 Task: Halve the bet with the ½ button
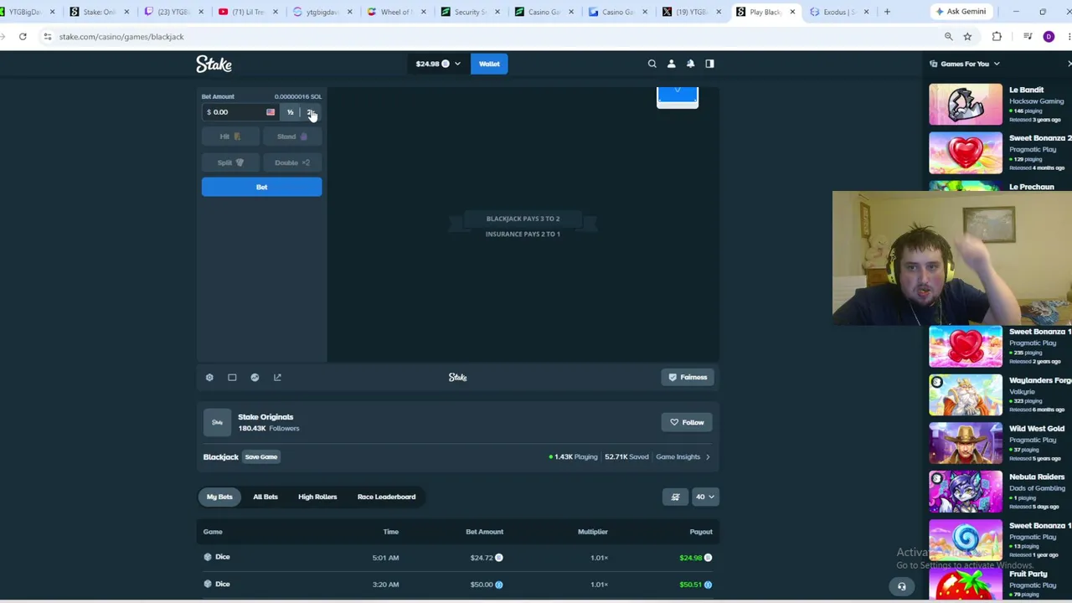click(290, 112)
